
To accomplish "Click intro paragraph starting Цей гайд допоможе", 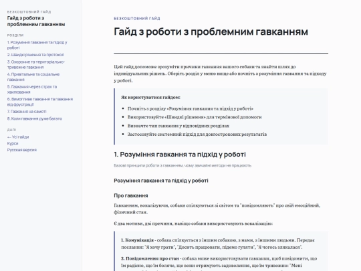I will (220, 74).
